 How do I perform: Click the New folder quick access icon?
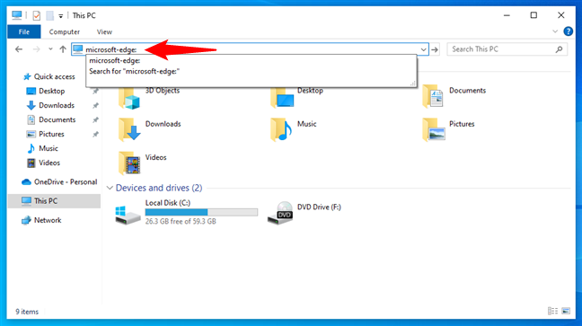49,15
